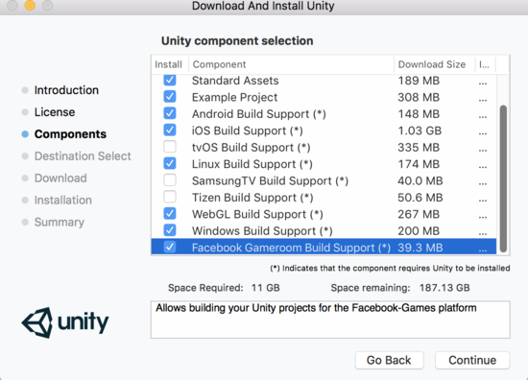Select the 'Standard Assets' row text

coord(235,81)
